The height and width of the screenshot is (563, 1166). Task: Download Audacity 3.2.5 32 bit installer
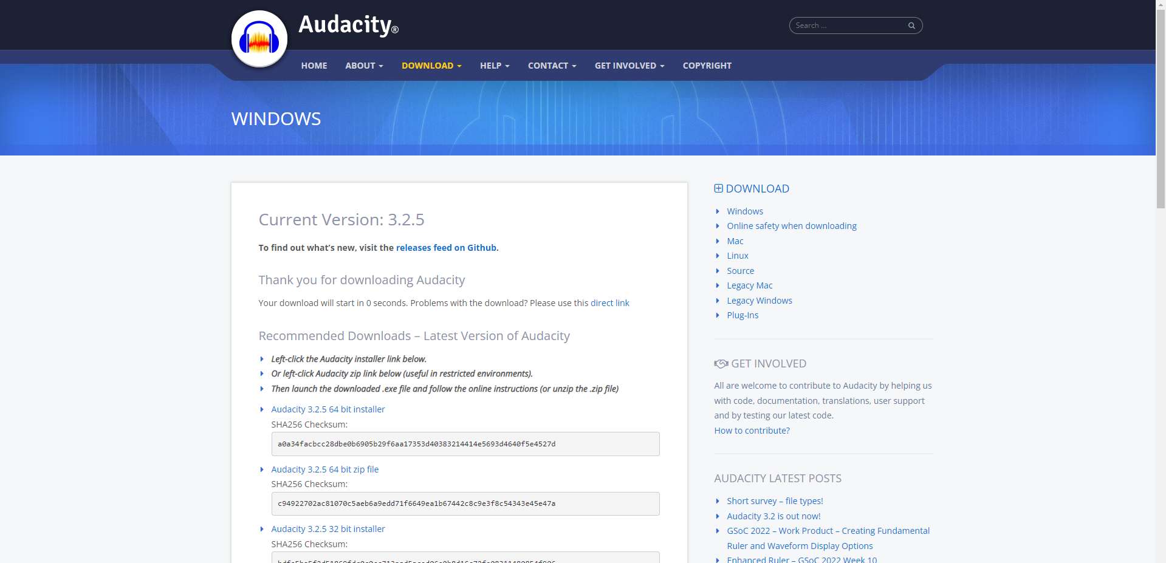(x=328, y=529)
